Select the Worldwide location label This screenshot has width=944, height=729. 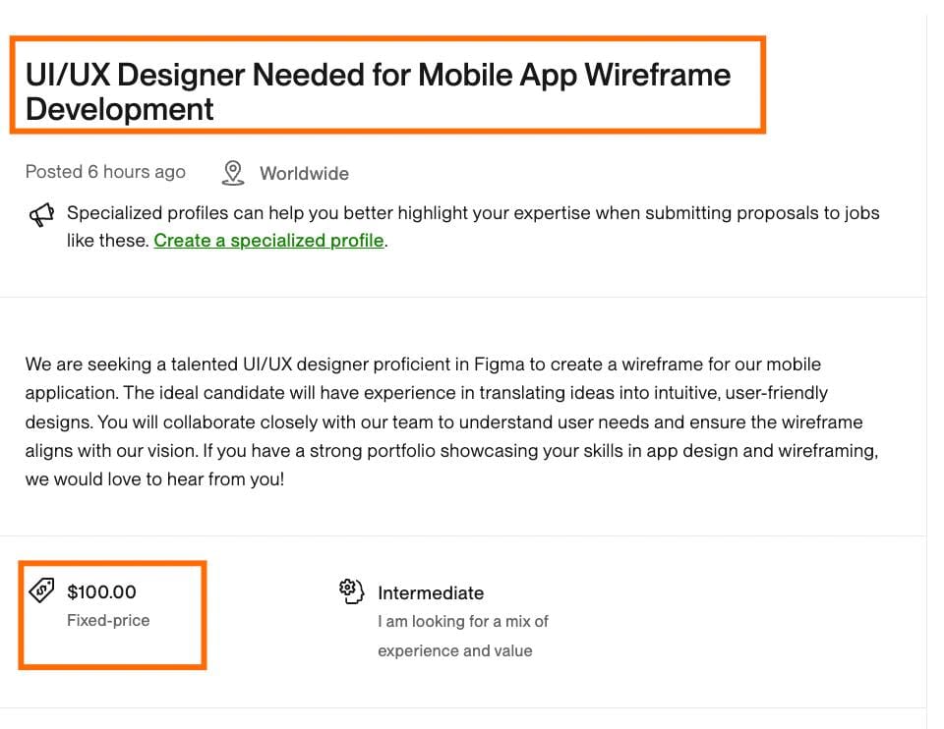pos(304,174)
